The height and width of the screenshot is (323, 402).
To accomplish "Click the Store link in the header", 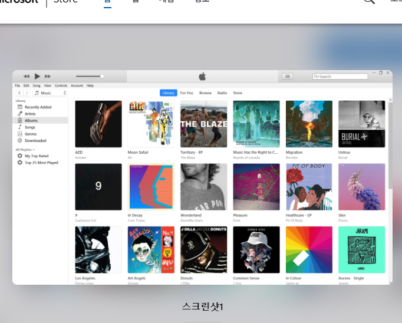I will click(65, 1).
